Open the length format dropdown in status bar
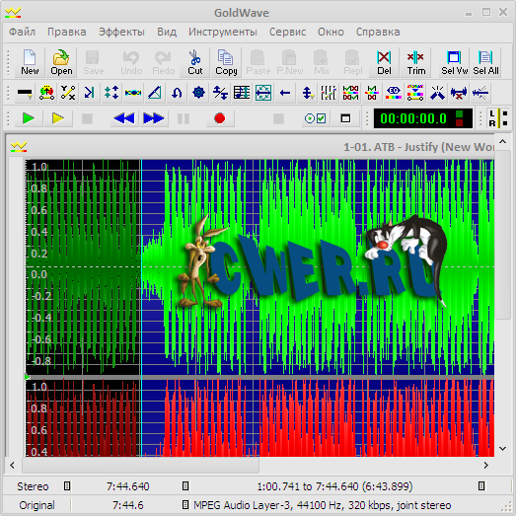Viewport: 516px width, 516px height. tap(185, 486)
